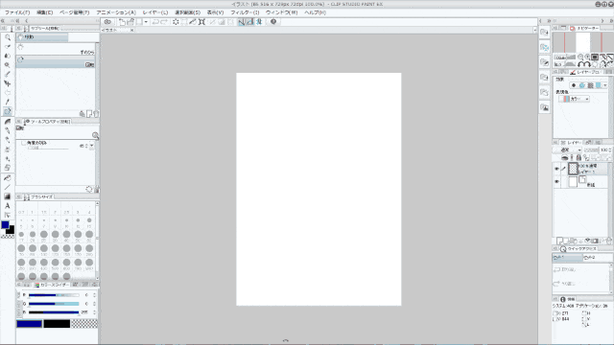
Task: Open the expression color カラー dropdown
Action: click(x=575, y=99)
